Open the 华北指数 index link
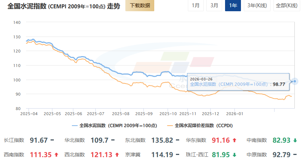Image resolution: width=302 pixels, height=164 pixels. pos(75,140)
